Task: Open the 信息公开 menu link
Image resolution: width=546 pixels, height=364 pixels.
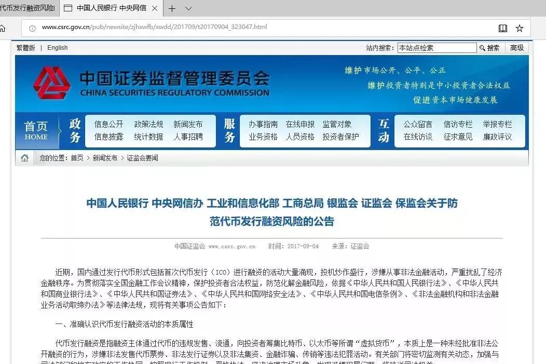Action: point(108,124)
